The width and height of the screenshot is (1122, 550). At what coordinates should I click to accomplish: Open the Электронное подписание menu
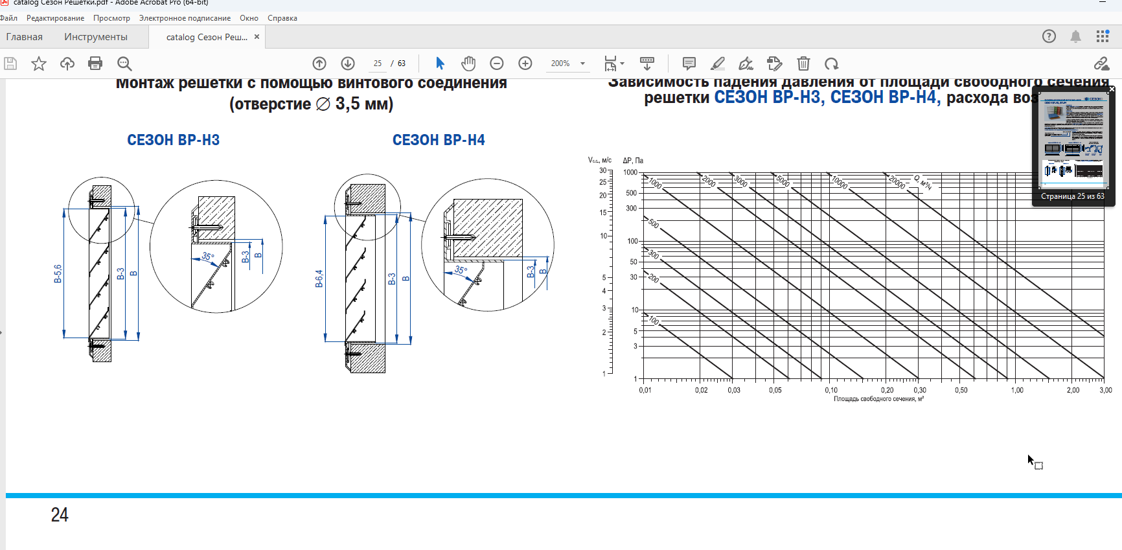[185, 18]
